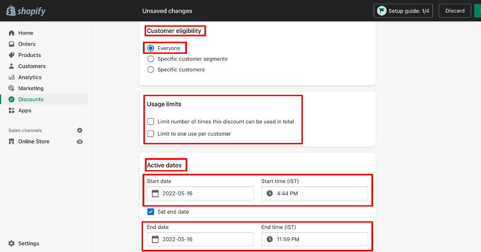
Task: Click the Shopify logo
Action: (x=26, y=11)
